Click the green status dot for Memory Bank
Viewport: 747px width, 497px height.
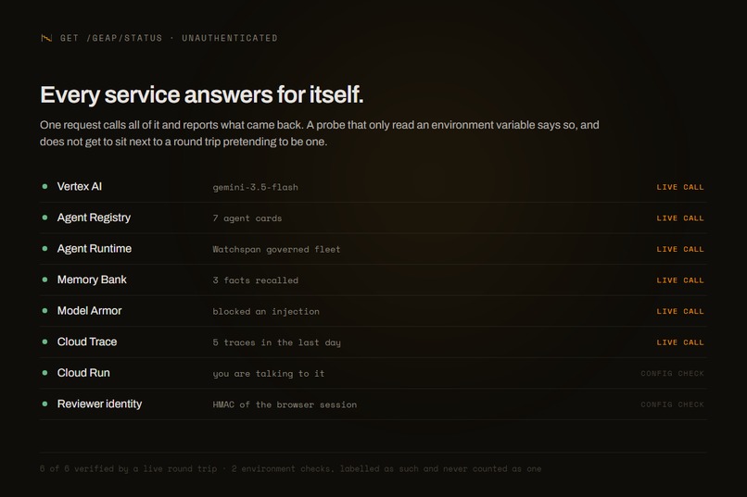pyautogui.click(x=44, y=280)
